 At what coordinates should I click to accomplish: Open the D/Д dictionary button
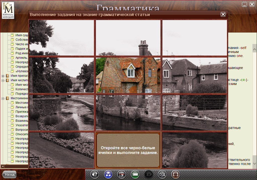click(162, 174)
